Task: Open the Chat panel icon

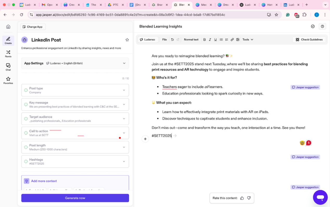Action: (x=8, y=67)
